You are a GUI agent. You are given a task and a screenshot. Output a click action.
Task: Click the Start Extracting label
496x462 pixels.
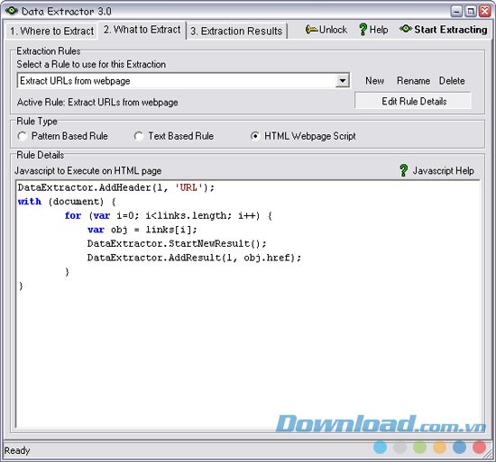[x=450, y=30]
